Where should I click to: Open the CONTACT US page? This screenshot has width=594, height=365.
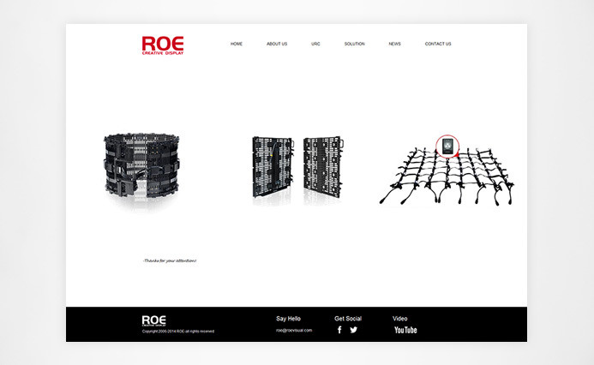[x=438, y=44]
